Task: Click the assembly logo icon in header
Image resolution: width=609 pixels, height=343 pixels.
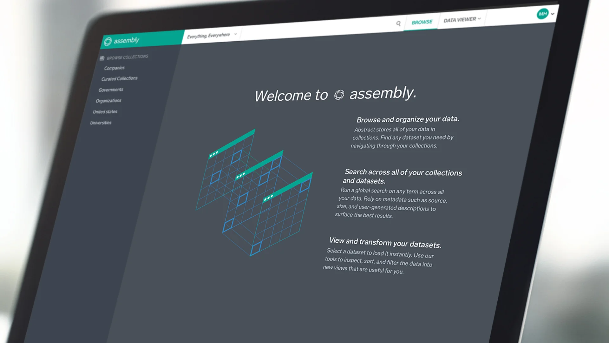Action: (x=108, y=42)
